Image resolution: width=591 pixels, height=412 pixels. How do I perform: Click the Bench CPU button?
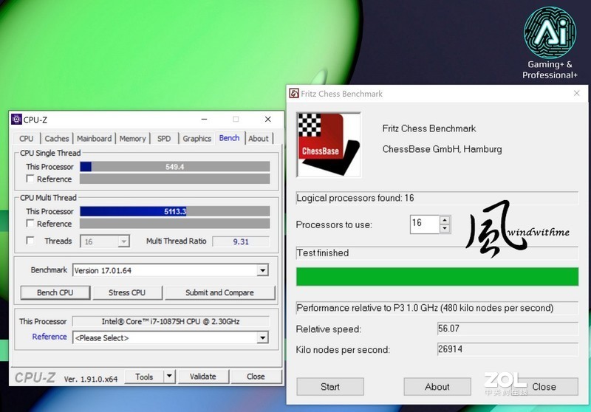[x=55, y=292]
